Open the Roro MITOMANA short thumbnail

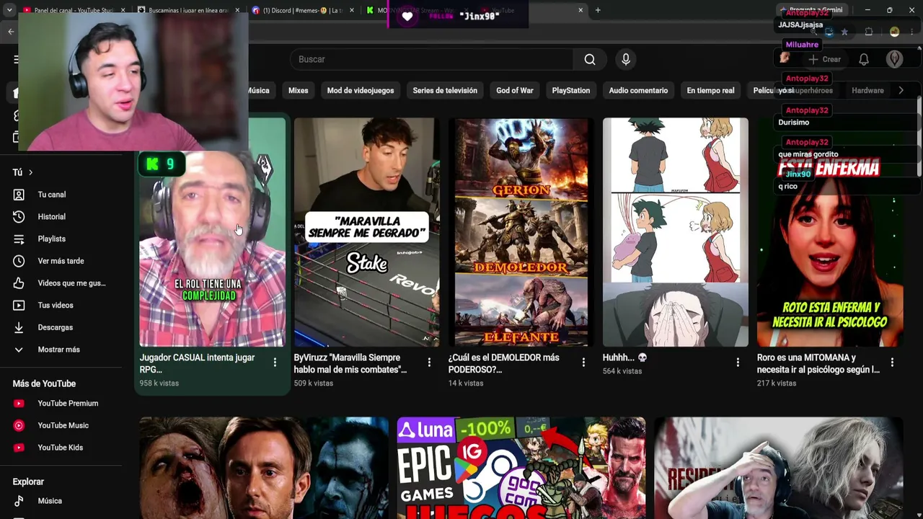(x=829, y=232)
